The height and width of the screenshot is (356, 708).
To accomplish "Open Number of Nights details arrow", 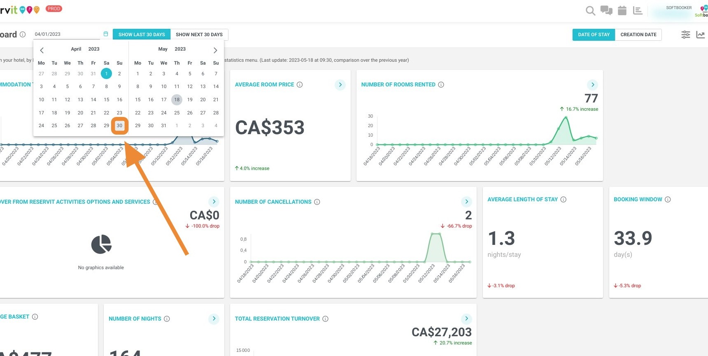I will tap(214, 319).
